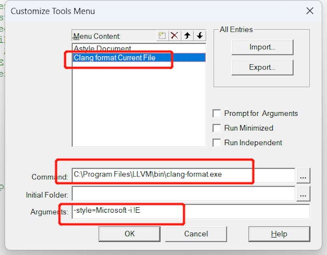Move selected entry down with arrow icon
The width and height of the screenshot is (327, 255).
tap(200, 36)
